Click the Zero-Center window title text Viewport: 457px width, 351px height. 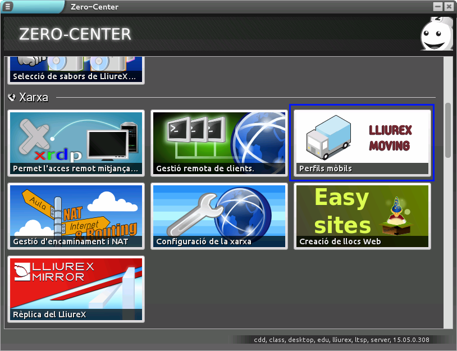(x=94, y=7)
